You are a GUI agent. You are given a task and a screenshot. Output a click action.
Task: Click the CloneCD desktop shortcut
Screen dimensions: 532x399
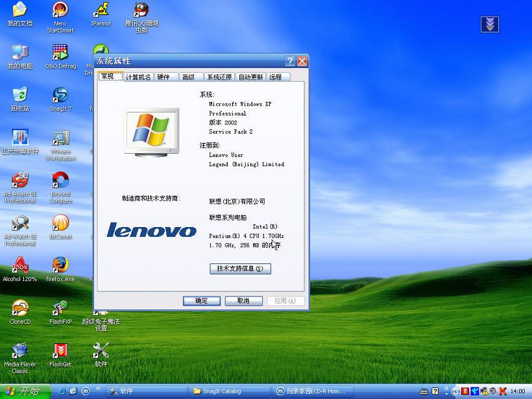pyautogui.click(x=20, y=312)
